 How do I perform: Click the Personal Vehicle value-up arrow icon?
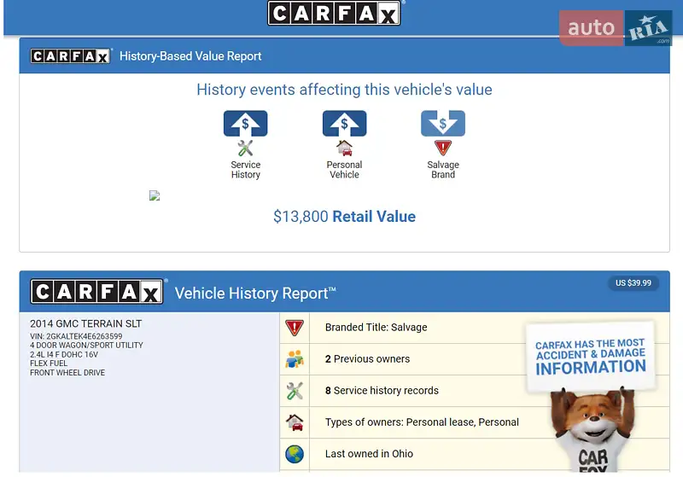344,124
